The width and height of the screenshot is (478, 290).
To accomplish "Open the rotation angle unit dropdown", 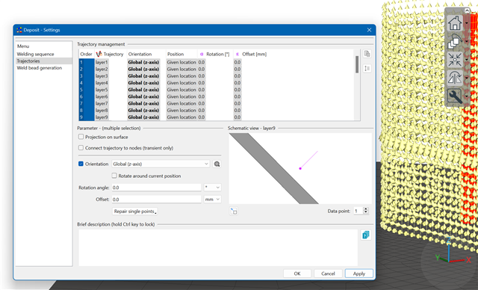I will pos(212,188).
